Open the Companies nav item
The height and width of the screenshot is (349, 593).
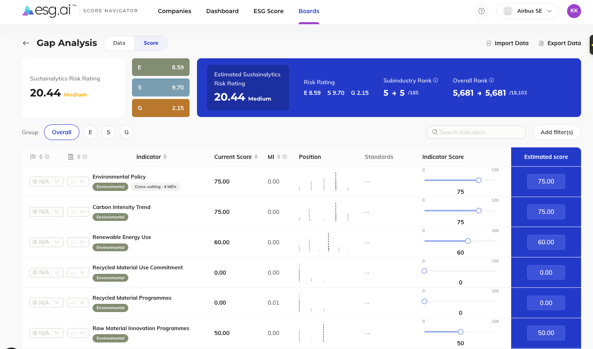pyautogui.click(x=174, y=11)
